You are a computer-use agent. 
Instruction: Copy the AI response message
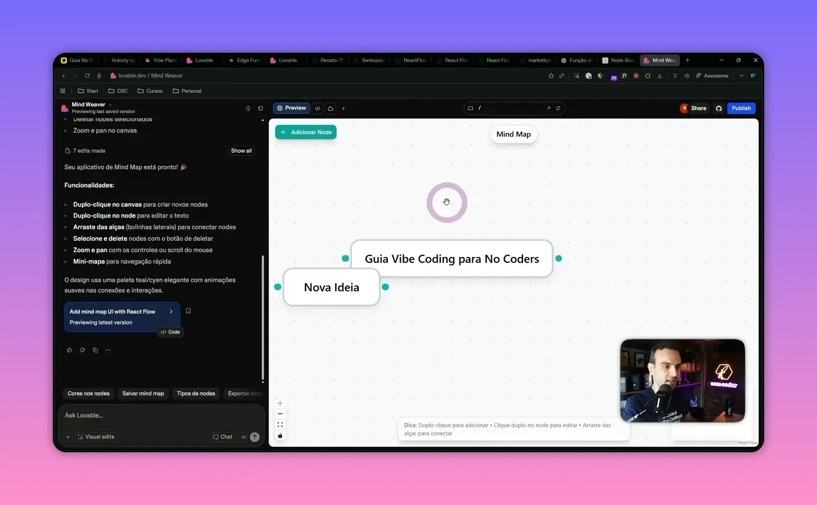pos(95,350)
